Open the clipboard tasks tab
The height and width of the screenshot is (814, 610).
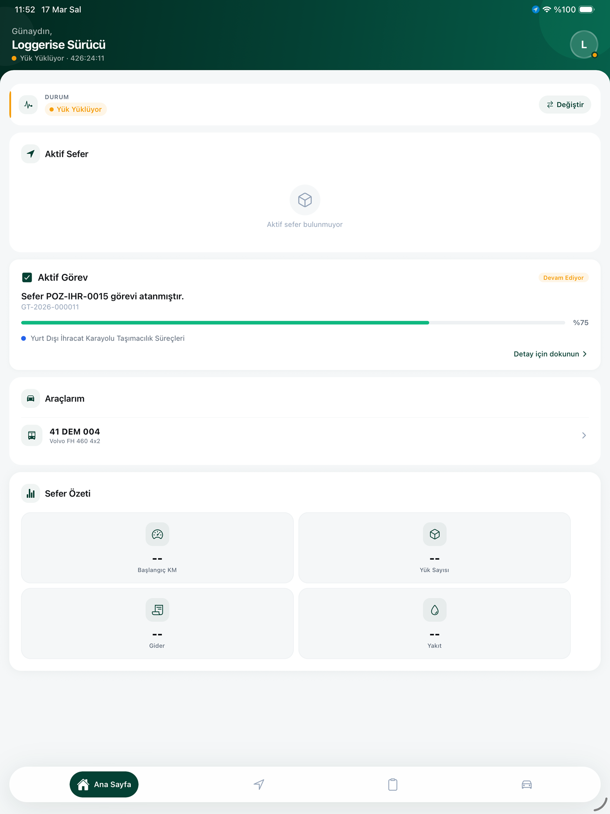tap(393, 784)
